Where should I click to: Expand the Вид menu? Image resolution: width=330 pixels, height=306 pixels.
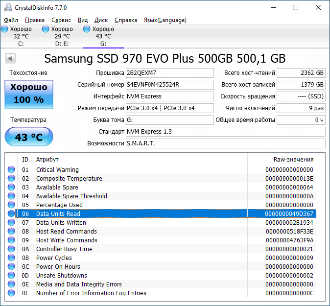pos(83,20)
